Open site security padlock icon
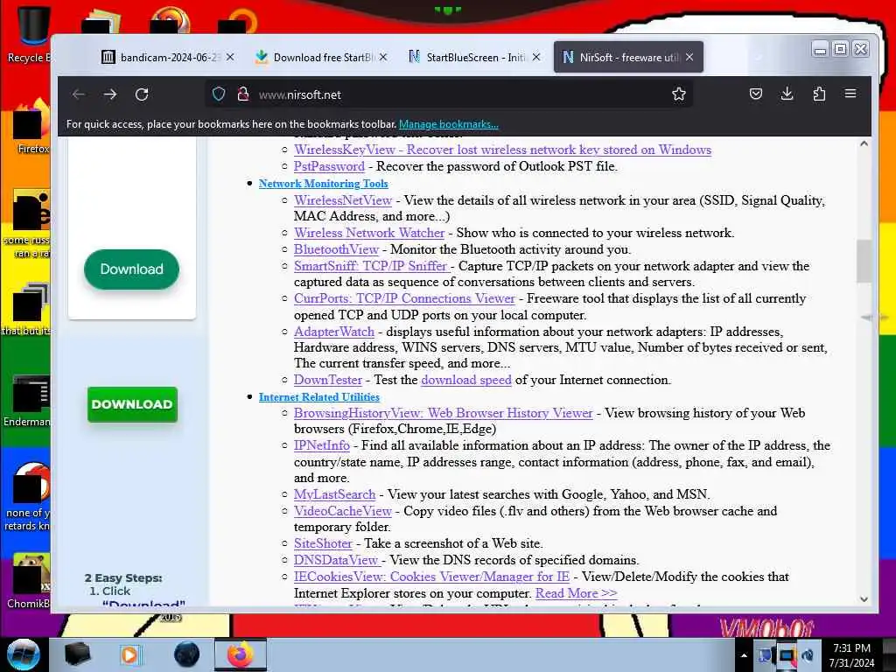 (243, 94)
